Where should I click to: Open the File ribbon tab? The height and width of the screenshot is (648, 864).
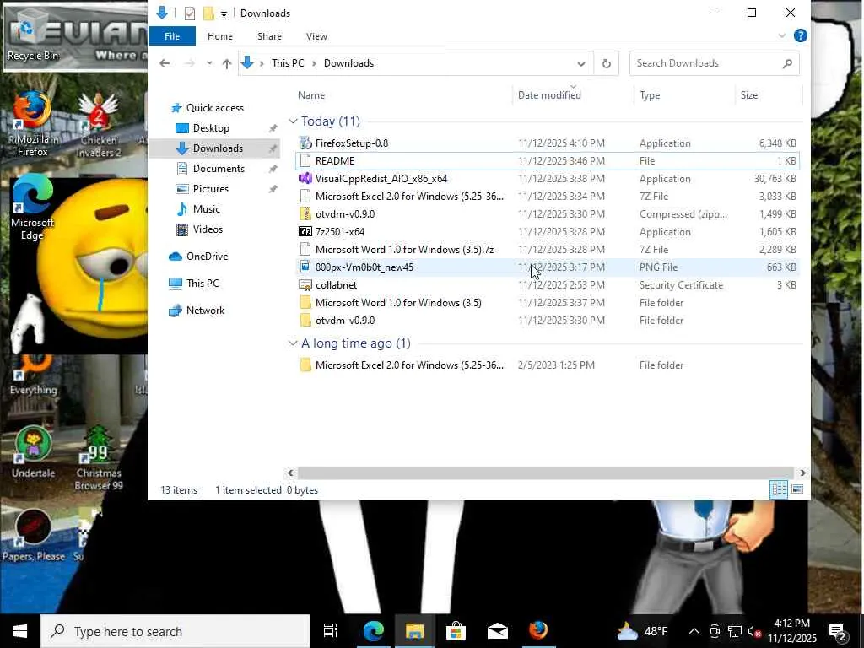tap(172, 36)
